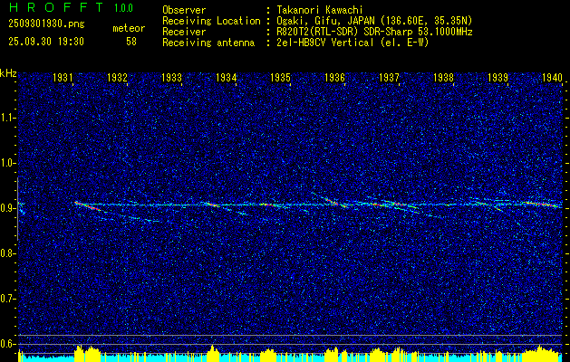Screen dimensions: 570x362
Task: Click the 0.7 kHz axis tick label
Action: (x=7, y=299)
